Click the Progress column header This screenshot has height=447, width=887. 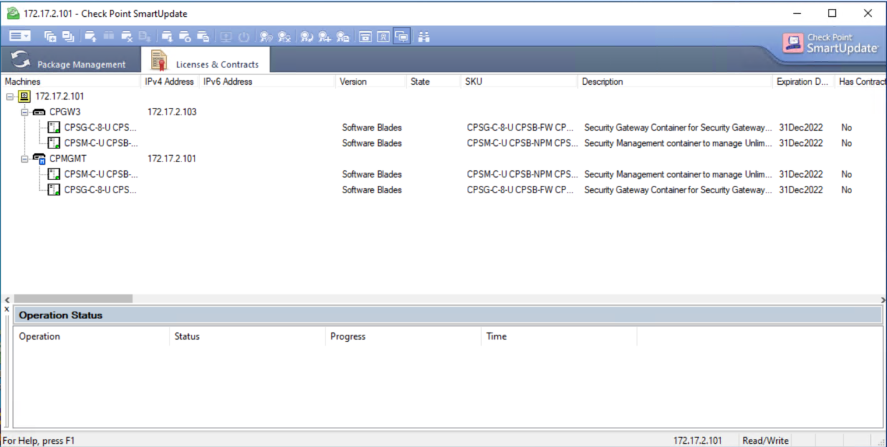(x=403, y=336)
